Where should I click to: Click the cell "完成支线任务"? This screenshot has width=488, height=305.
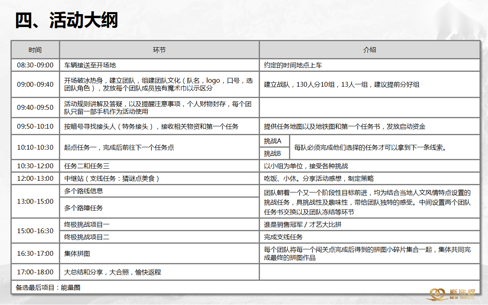370,237
